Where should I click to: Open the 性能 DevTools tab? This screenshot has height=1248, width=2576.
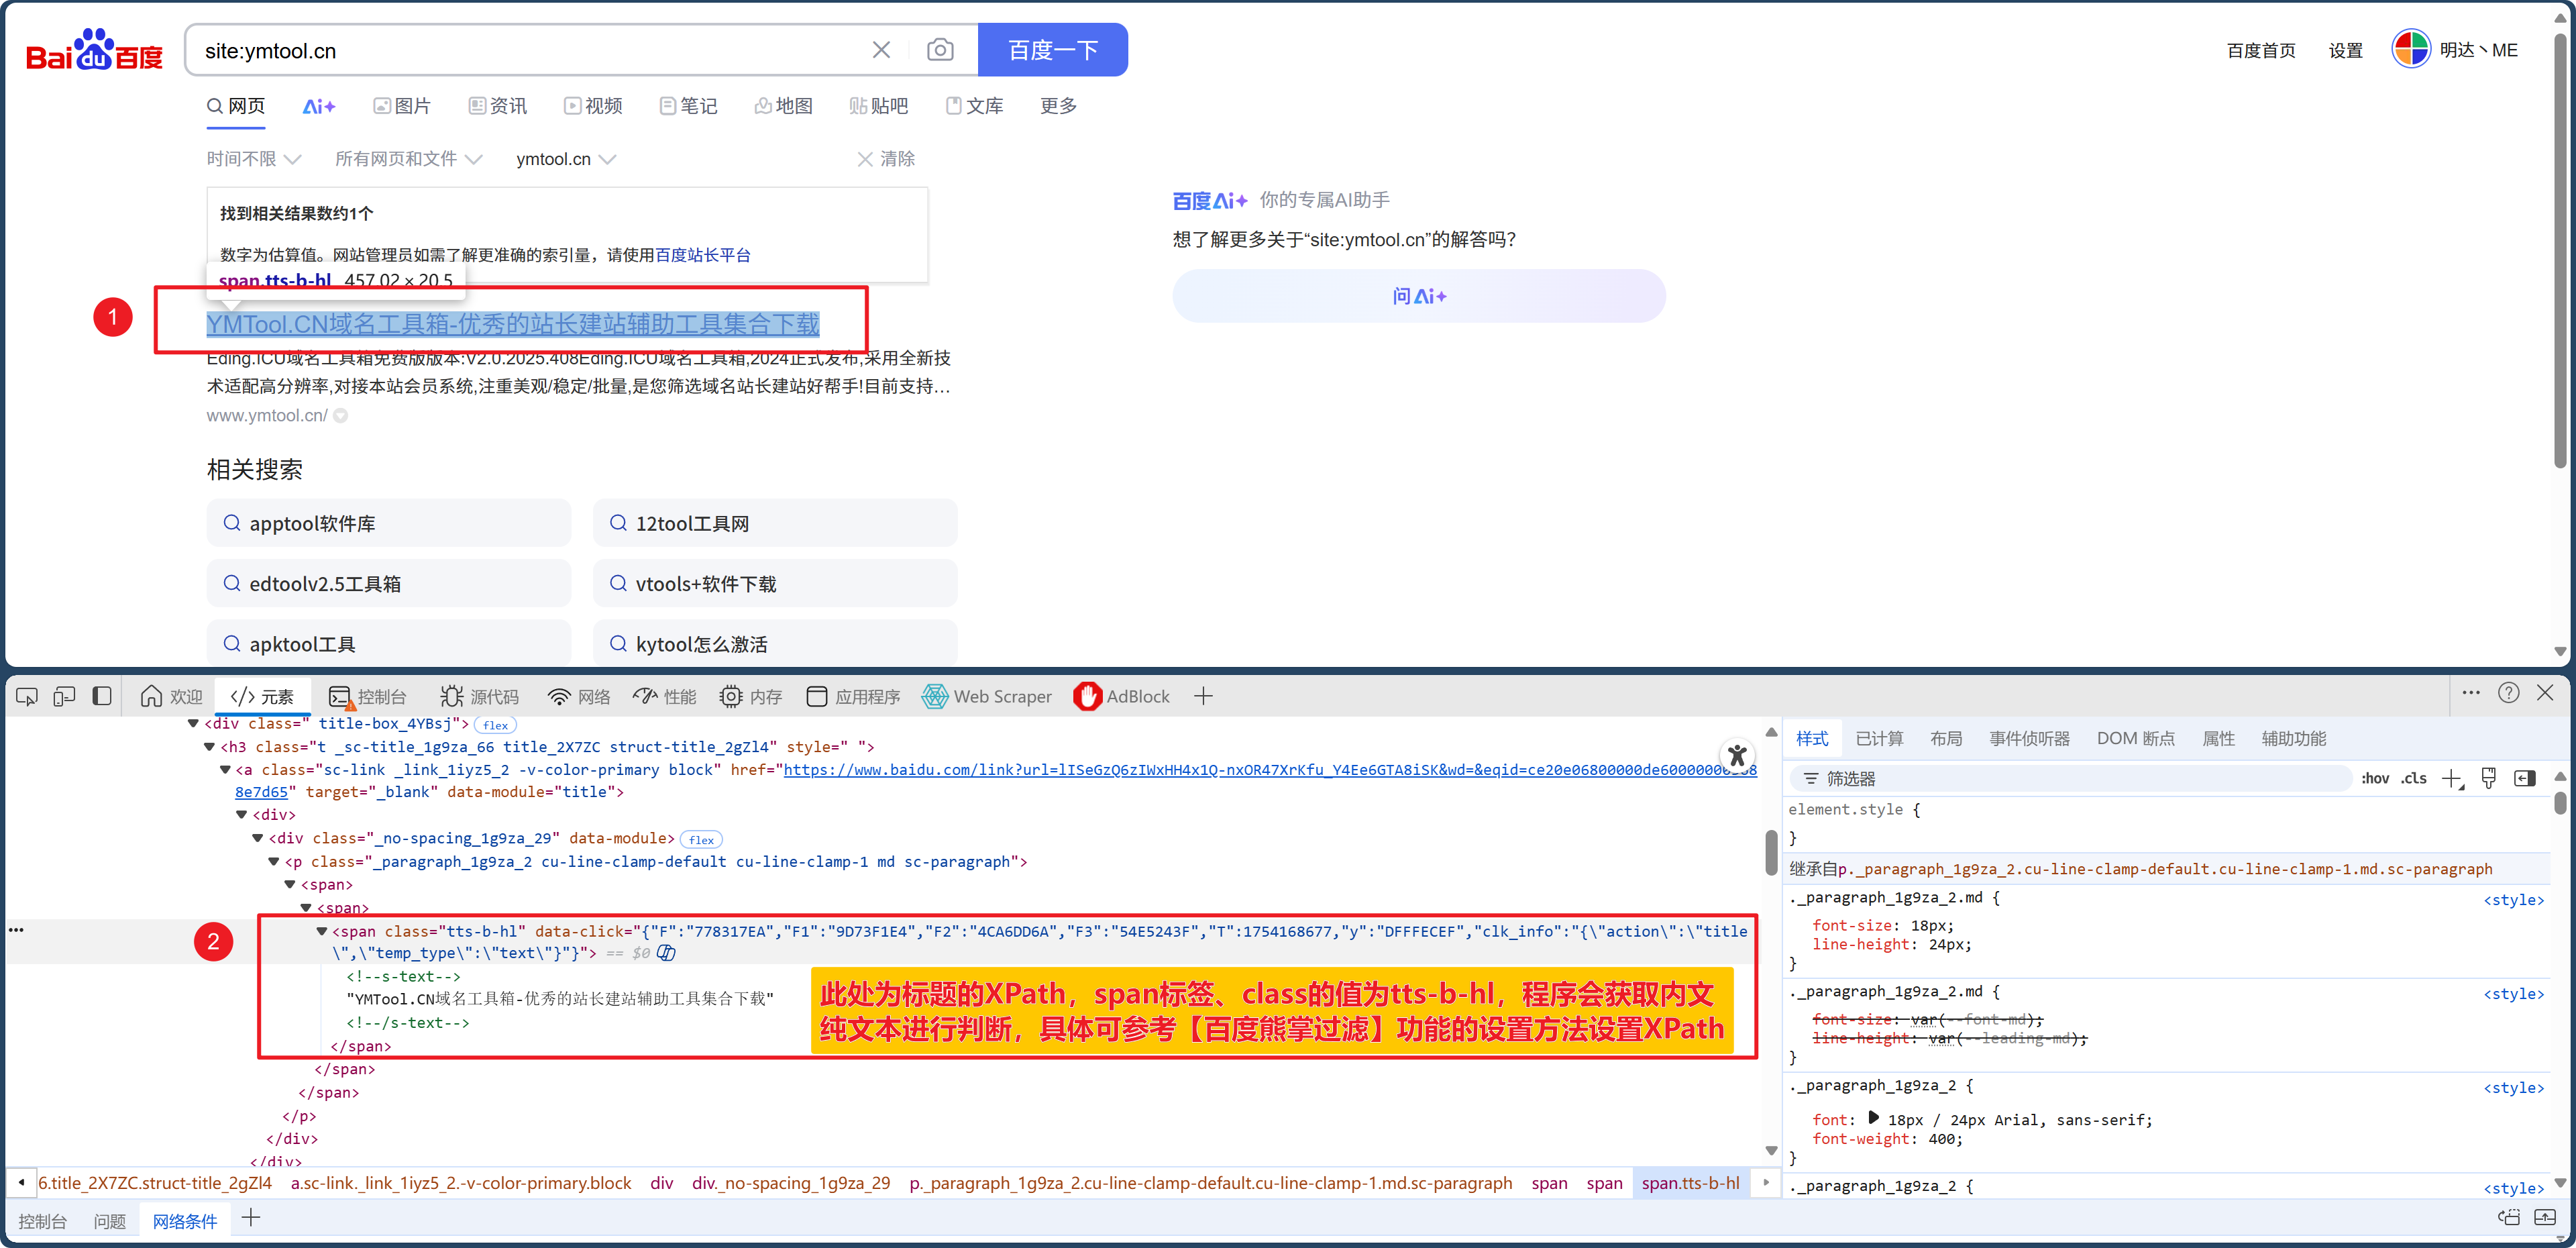[x=665, y=696]
